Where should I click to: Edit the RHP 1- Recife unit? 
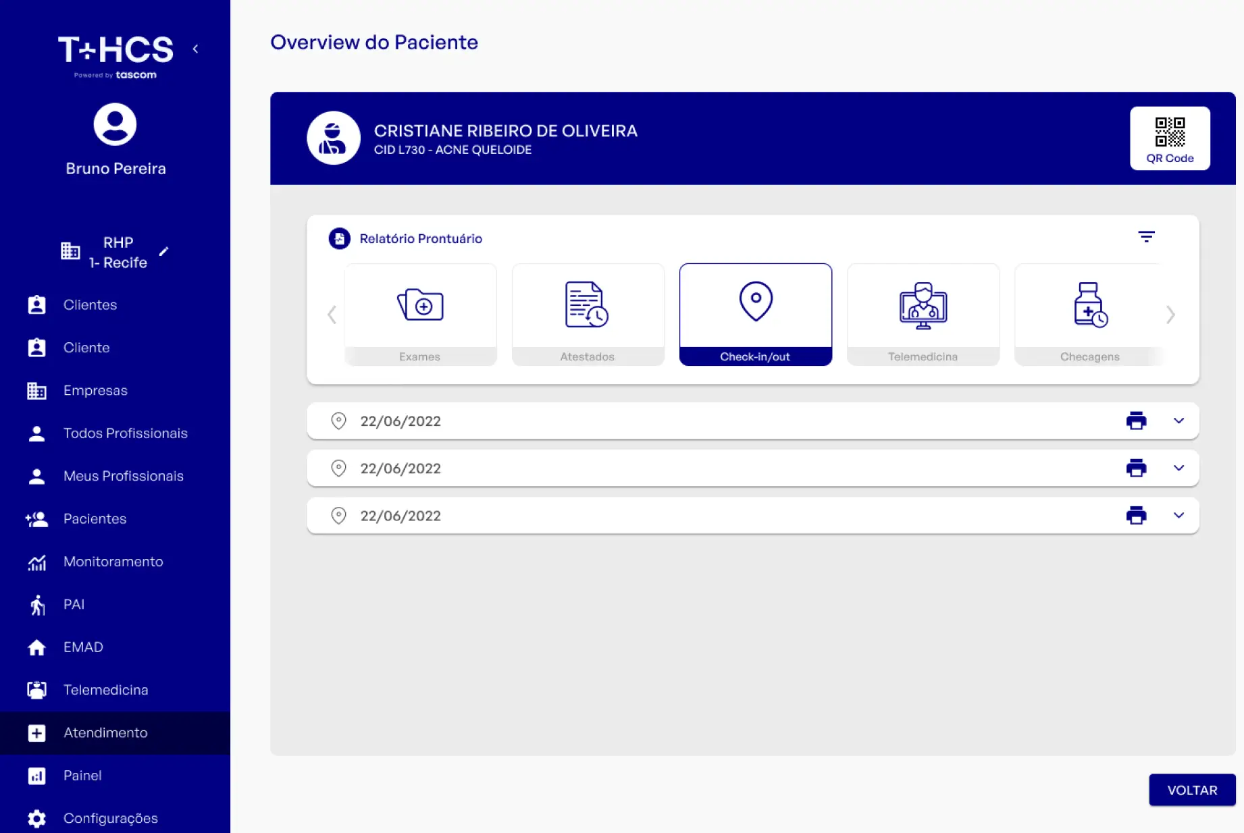[x=163, y=252]
